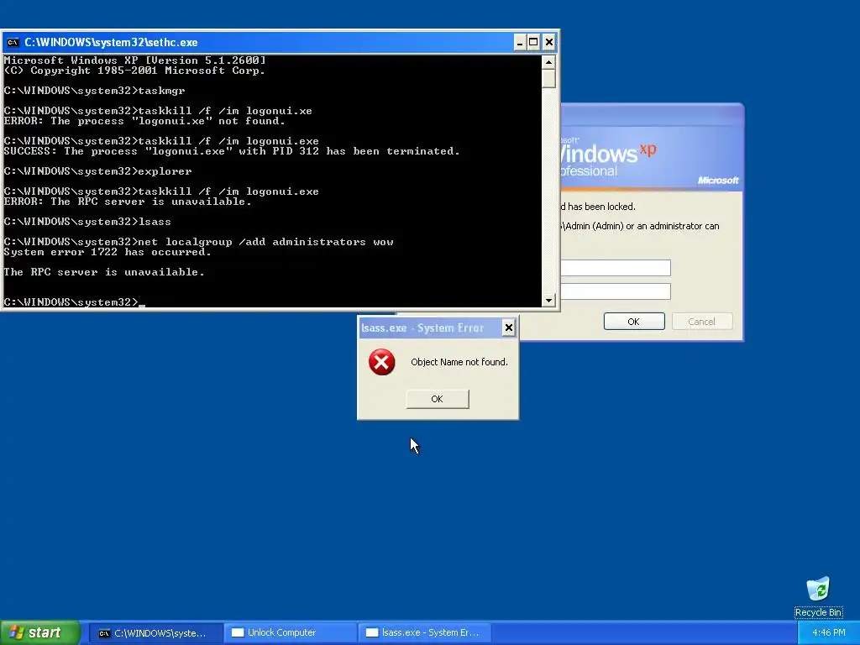Switch to the lsass.exe - System Er... taskbar item

tap(424, 633)
